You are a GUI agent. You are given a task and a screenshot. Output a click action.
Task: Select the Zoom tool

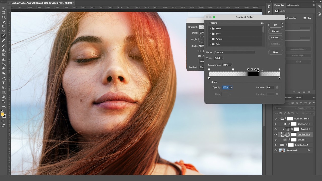3,102
